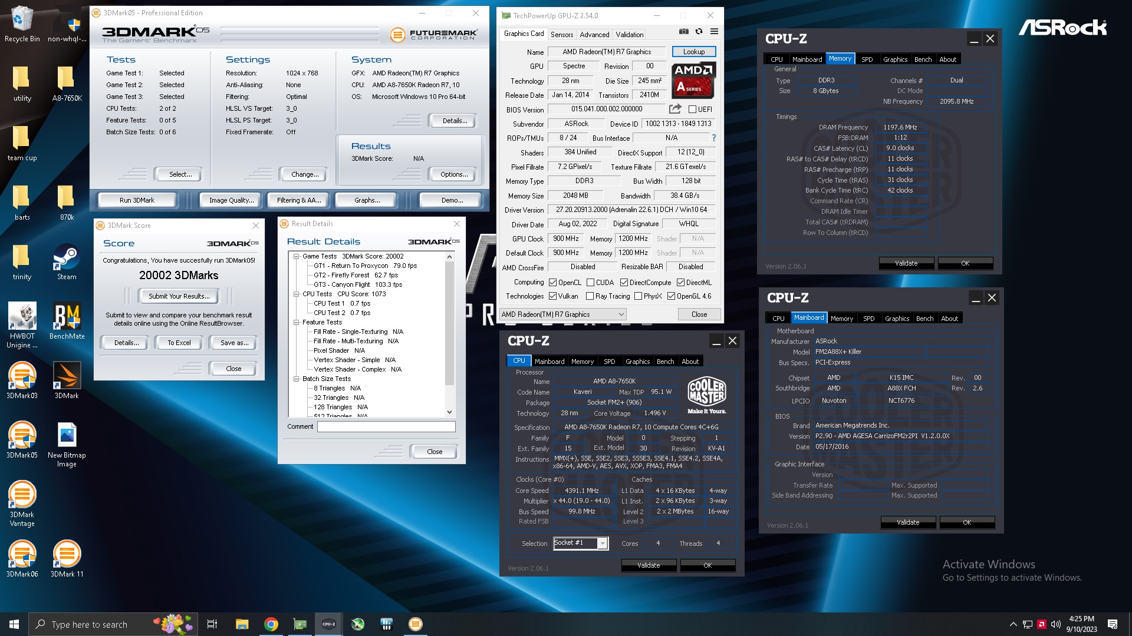Image resolution: width=1132 pixels, height=636 pixels.
Task: Open Graphics tab in Mainboard CPU-Z window
Action: point(897,319)
